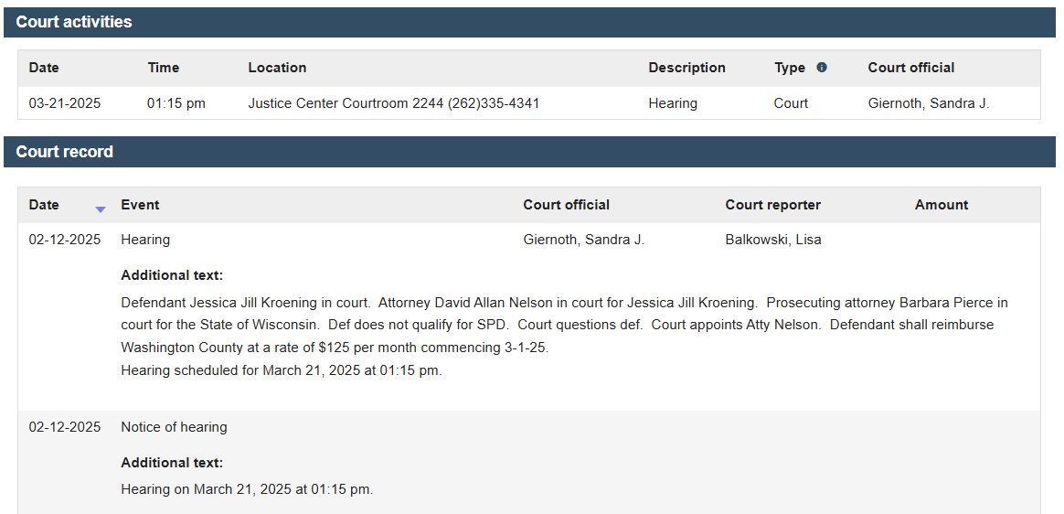Select the Court activities section header
This screenshot has height=514, width=1064.
pos(529,22)
